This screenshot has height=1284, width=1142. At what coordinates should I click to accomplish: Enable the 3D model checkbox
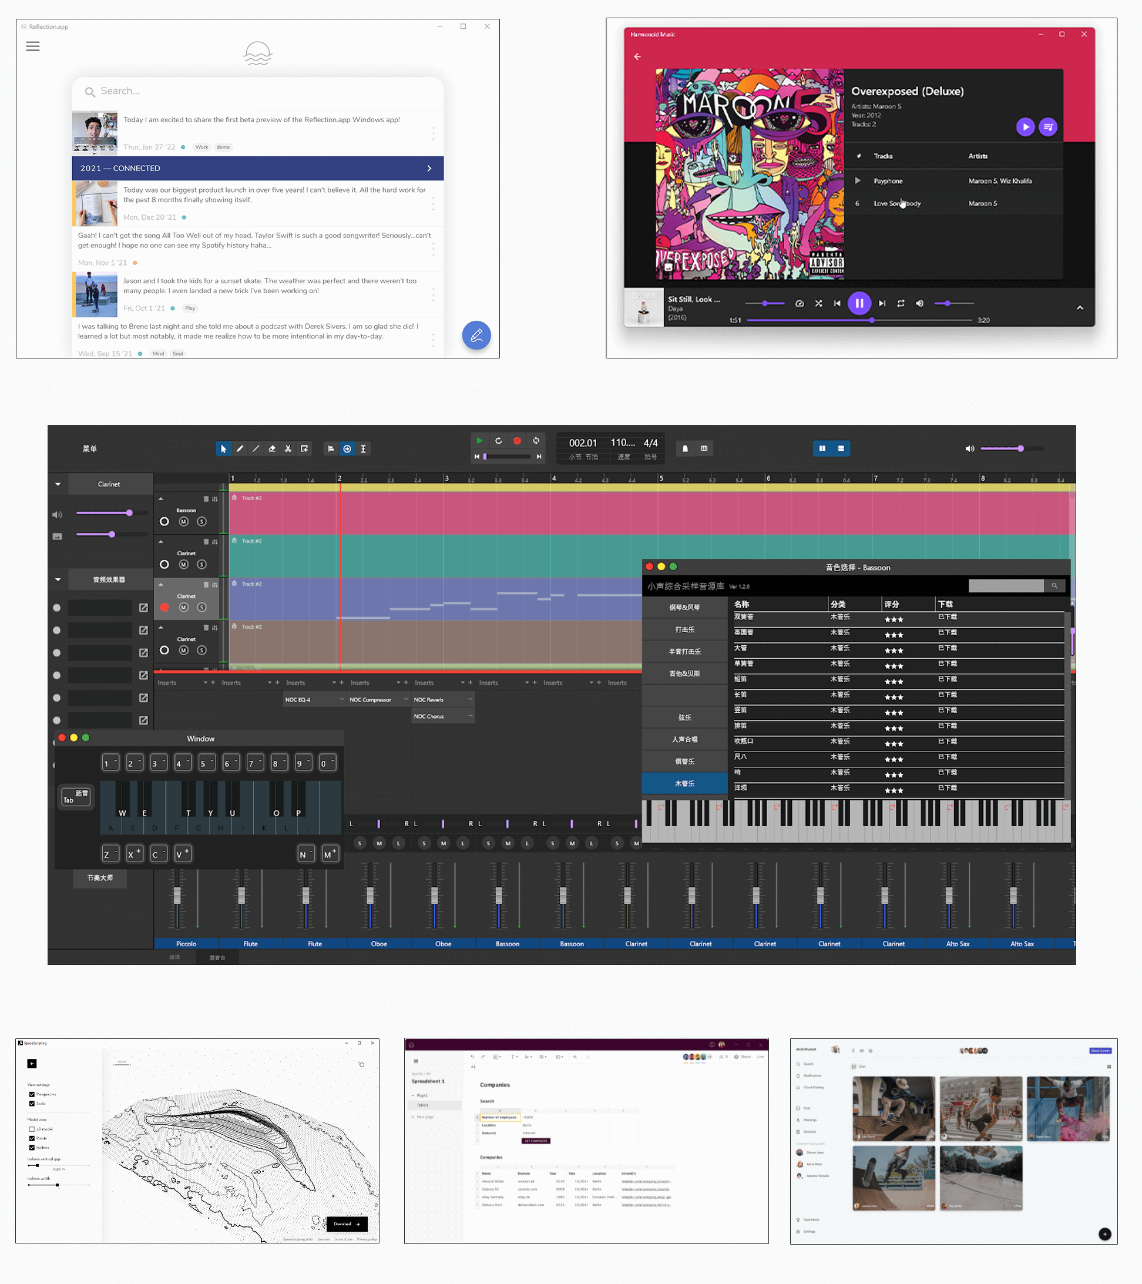pyautogui.click(x=32, y=1129)
